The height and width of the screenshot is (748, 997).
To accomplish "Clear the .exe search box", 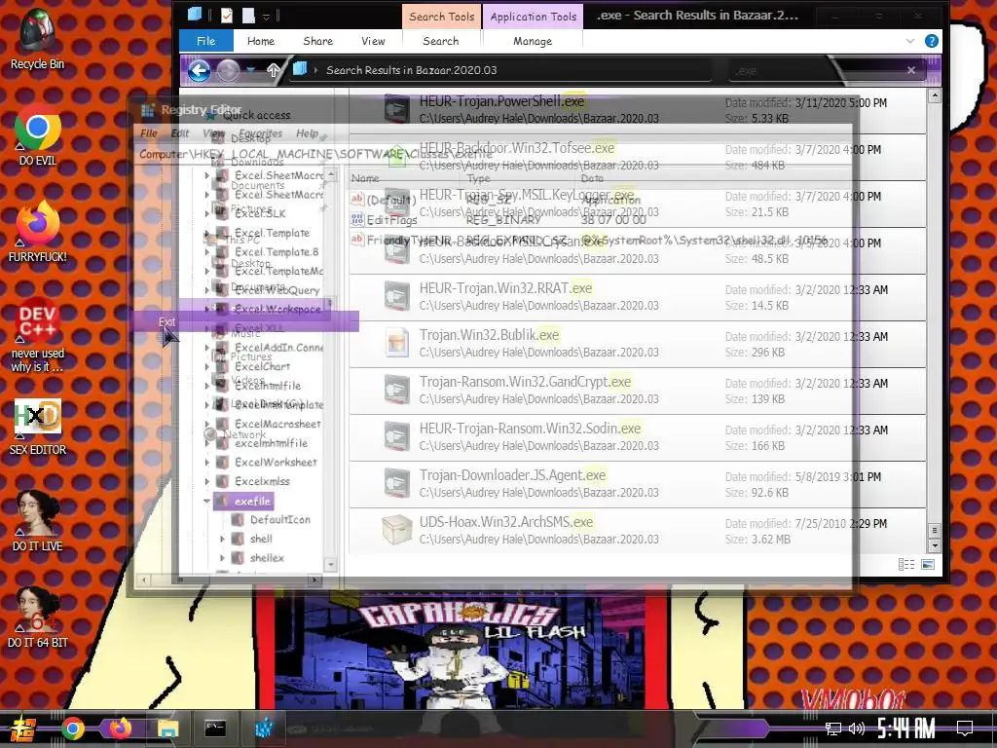I will coord(911,70).
